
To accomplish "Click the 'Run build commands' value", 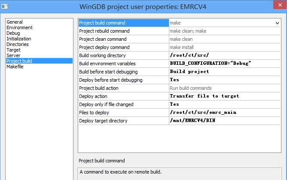I will pos(225,88).
